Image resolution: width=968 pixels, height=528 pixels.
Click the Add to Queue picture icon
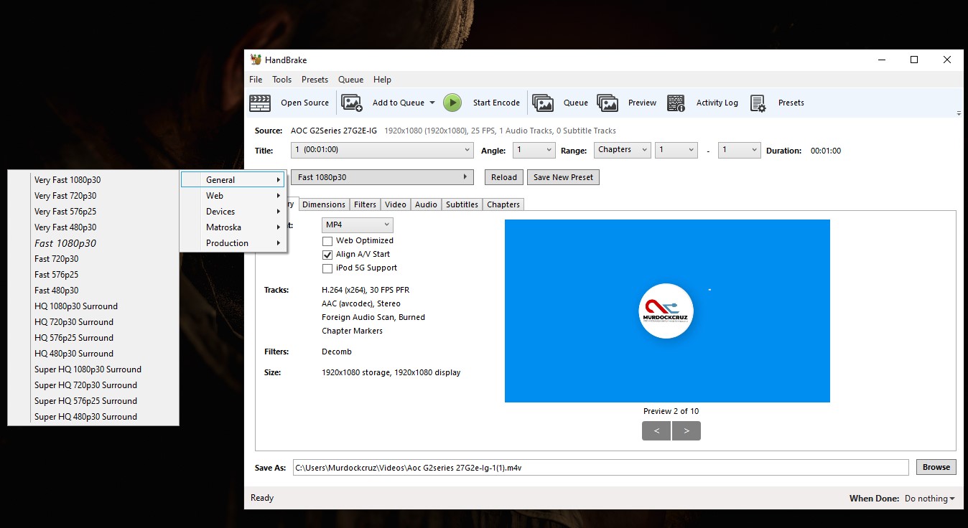coord(351,103)
